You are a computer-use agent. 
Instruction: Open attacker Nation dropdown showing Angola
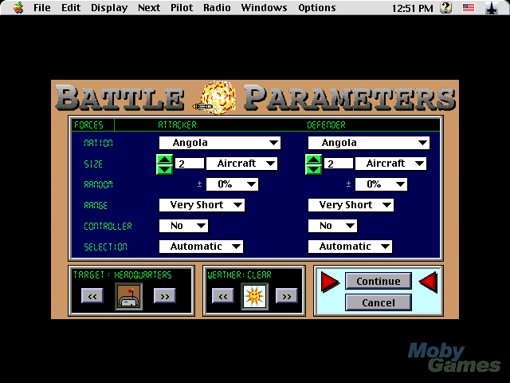pos(220,143)
